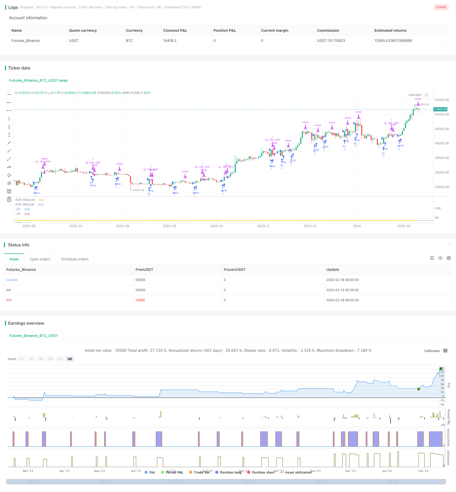Viewport: 456px width, 492px height.
Task: Select the horizontal ray line tool
Action: click(9, 103)
